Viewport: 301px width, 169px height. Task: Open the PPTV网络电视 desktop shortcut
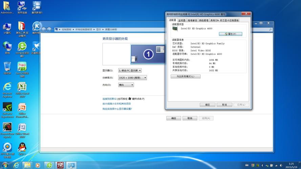click(7, 151)
